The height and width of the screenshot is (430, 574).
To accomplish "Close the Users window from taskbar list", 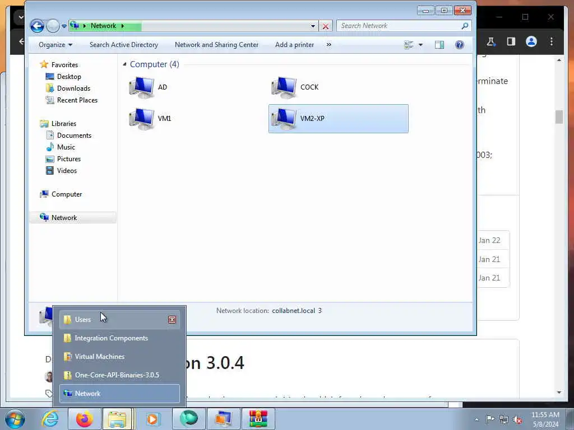I will point(172,320).
